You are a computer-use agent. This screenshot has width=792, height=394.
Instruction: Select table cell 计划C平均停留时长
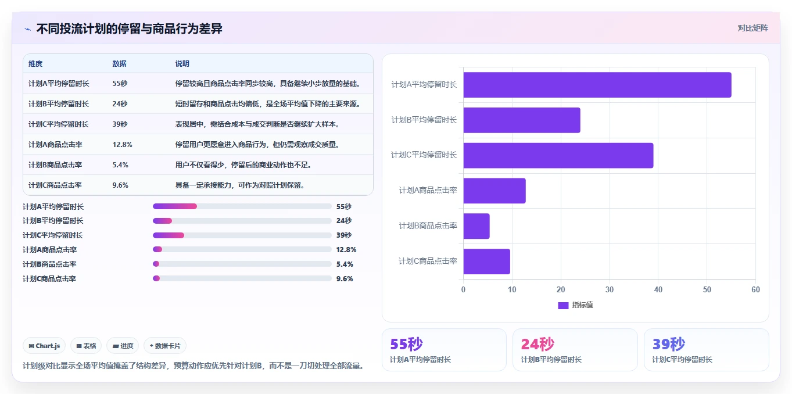(59, 124)
